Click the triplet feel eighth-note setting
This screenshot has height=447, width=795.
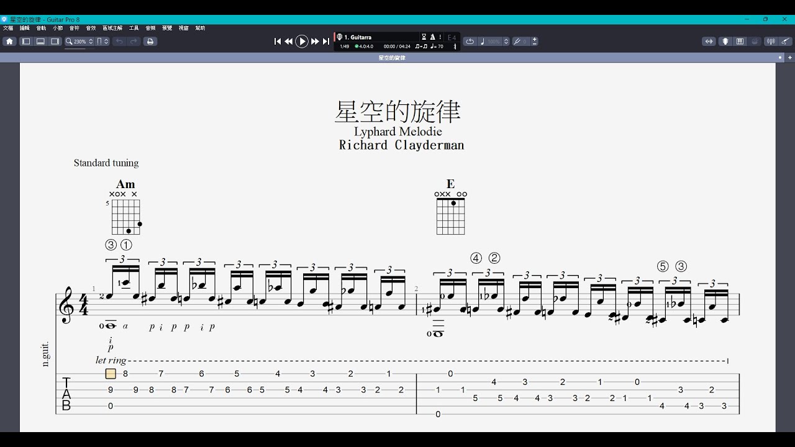(421, 47)
